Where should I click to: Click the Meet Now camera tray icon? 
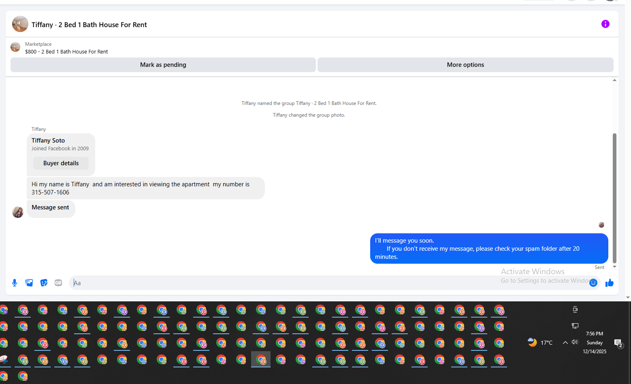coord(575,309)
